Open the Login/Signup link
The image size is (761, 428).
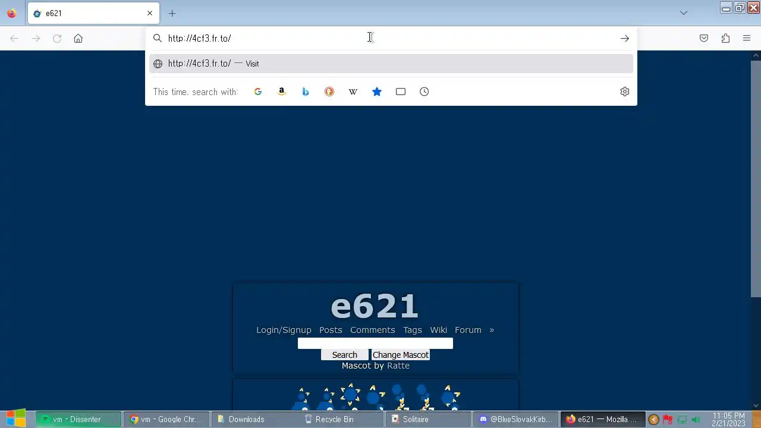(284, 330)
